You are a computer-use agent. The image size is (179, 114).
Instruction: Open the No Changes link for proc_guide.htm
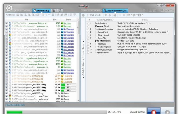point(69,44)
